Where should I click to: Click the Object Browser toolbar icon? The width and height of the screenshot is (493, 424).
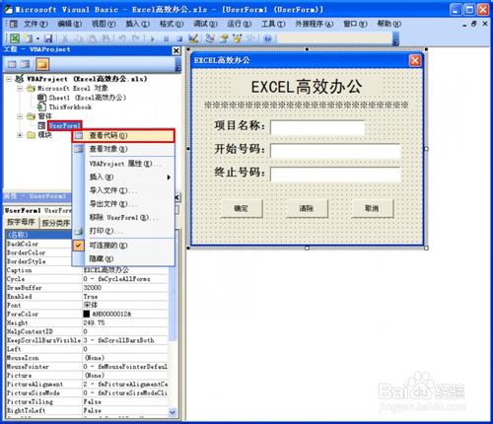click(x=237, y=38)
